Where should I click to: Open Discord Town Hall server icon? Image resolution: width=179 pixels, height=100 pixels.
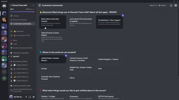4,13
